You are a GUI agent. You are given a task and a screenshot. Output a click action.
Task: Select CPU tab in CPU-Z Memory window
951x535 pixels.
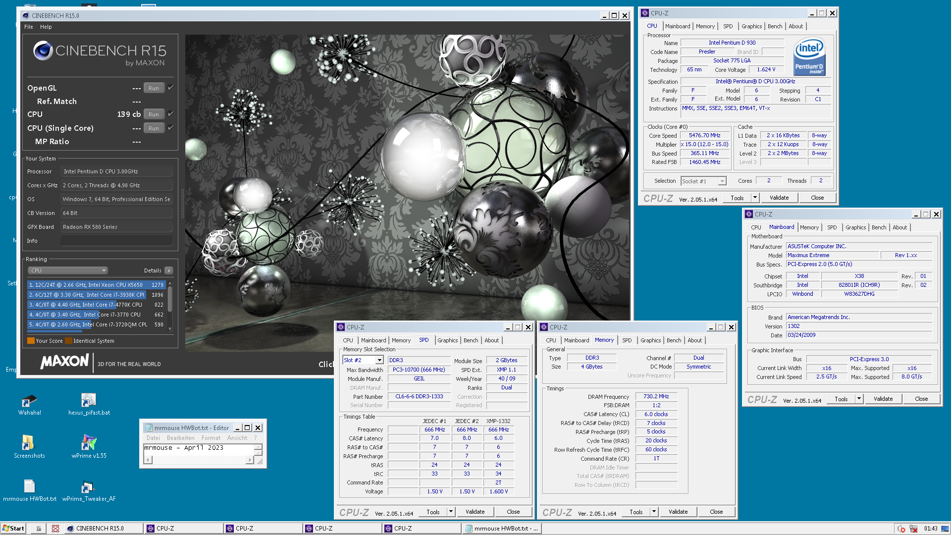551,340
